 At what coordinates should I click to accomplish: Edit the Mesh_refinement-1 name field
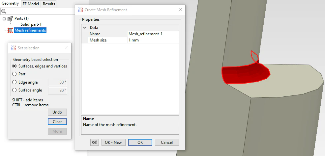[x=153, y=34]
